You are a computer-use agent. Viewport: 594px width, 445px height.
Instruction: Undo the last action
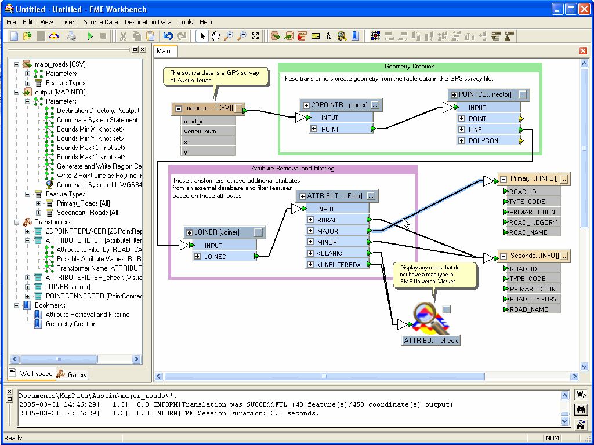pos(169,36)
